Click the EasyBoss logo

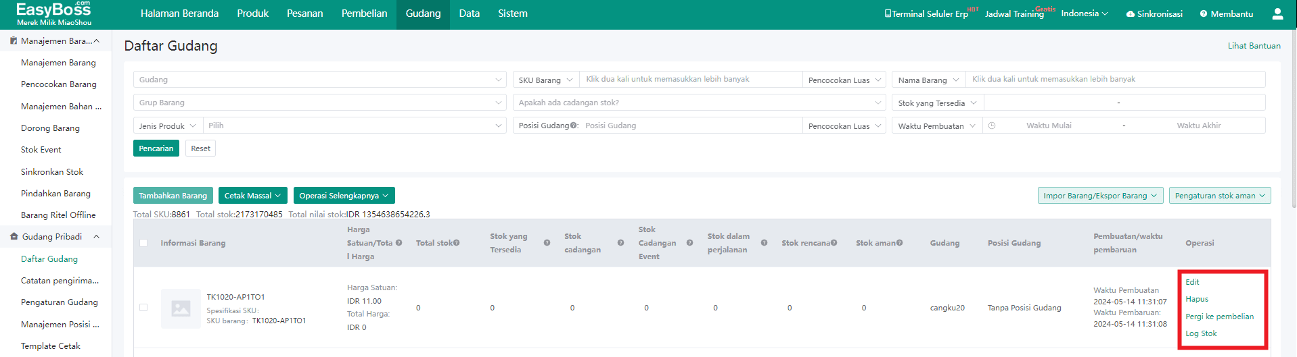point(53,13)
